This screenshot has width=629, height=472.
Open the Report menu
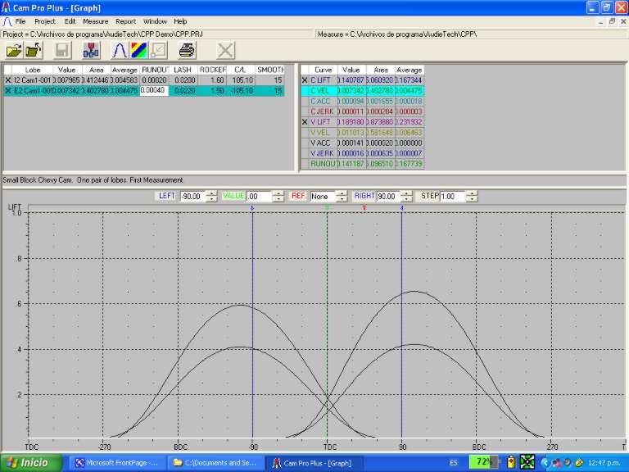pyautogui.click(x=125, y=21)
